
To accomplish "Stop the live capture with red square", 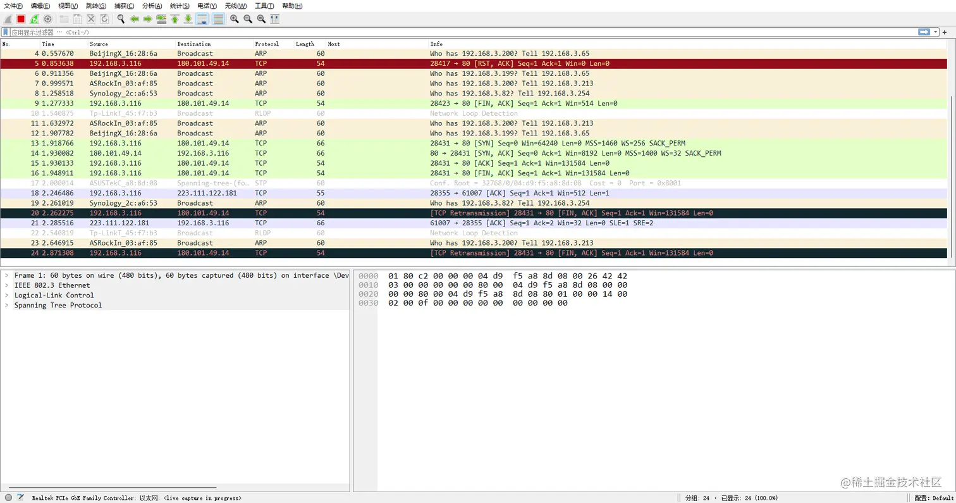I will pos(21,19).
